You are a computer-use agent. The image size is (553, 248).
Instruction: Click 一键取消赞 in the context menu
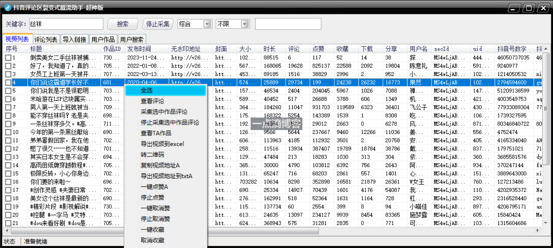point(165,208)
